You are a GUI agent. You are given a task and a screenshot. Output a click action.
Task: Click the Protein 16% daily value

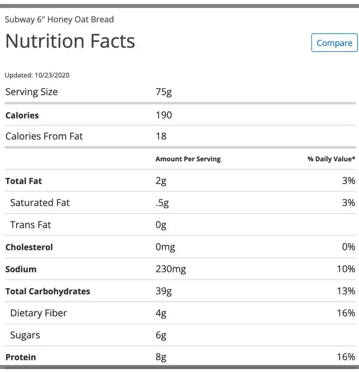pyautogui.click(x=346, y=357)
